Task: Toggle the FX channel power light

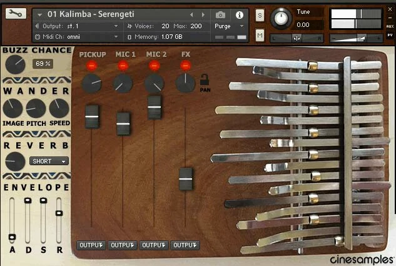Action: (x=185, y=66)
